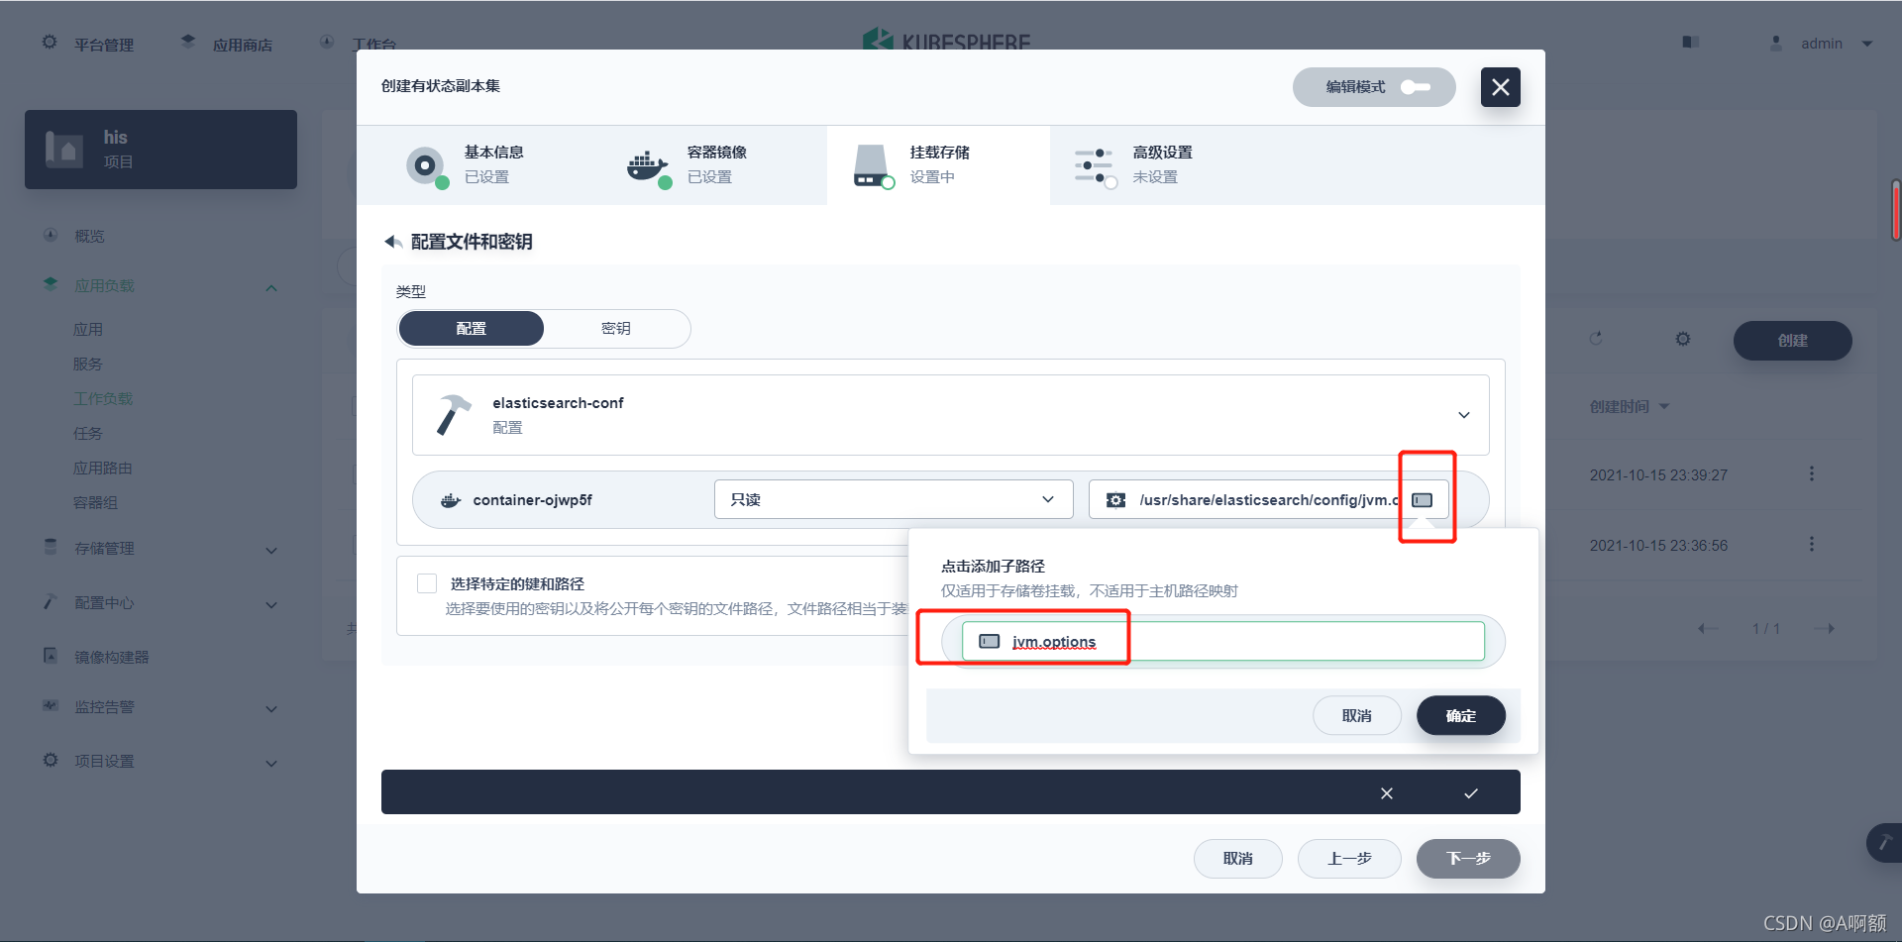Click the jvm.options sub-path input
The width and height of the screenshot is (1902, 942).
point(1222,641)
